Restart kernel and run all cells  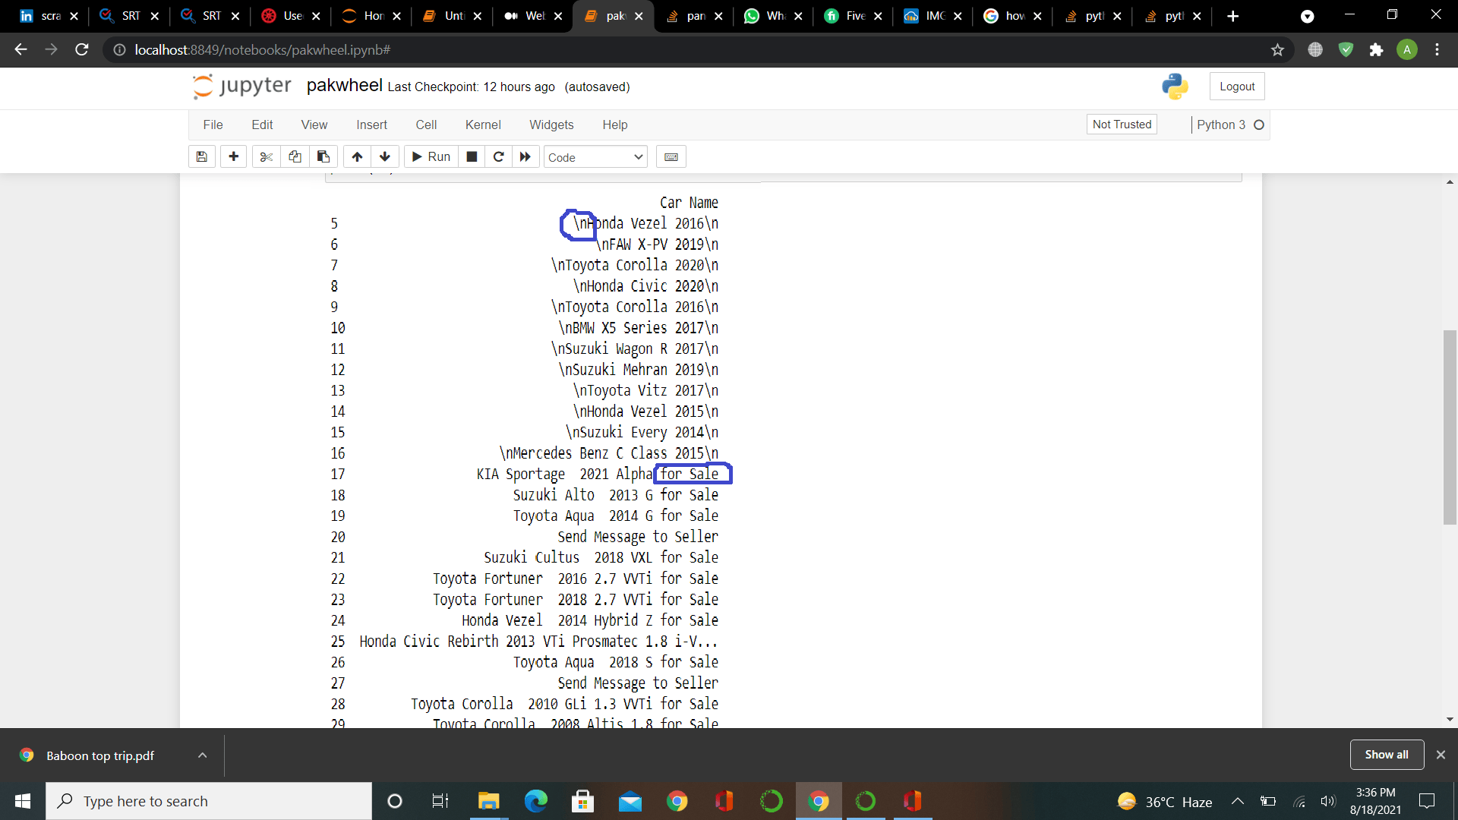(525, 157)
